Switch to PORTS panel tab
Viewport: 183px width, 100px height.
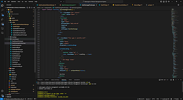click(70, 80)
